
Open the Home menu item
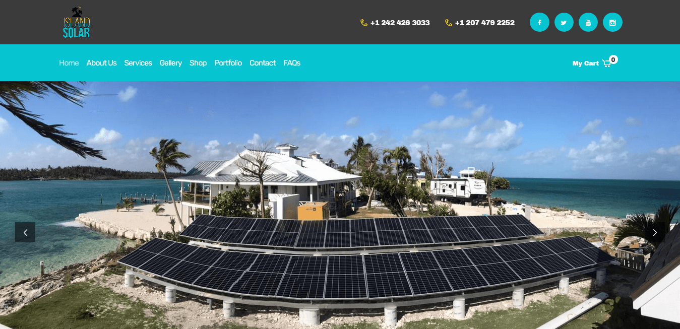coord(69,63)
